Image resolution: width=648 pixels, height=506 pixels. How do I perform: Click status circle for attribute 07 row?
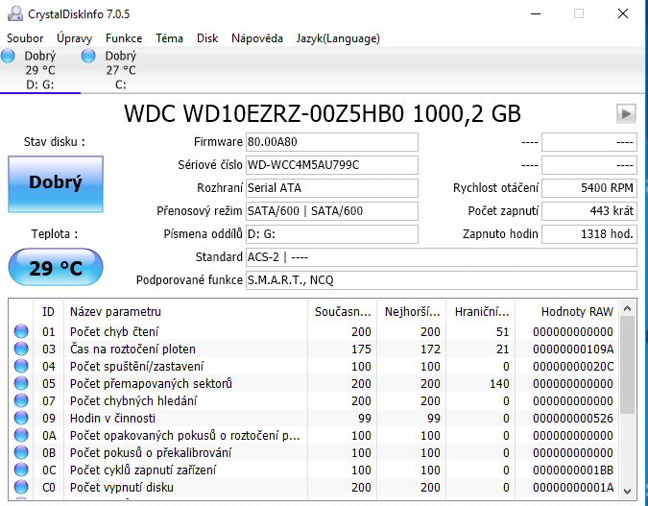coord(21,401)
